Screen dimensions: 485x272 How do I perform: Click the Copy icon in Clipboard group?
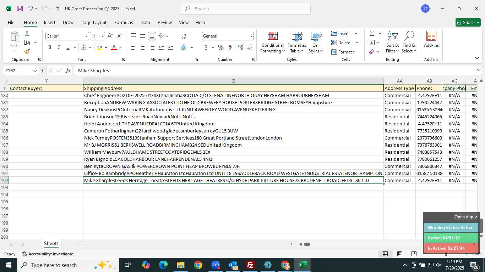point(27,42)
